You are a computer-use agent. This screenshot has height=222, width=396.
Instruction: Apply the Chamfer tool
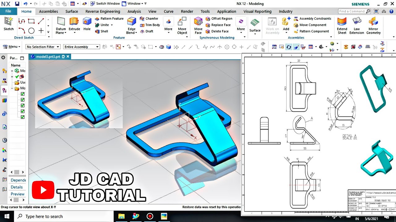coord(149,18)
